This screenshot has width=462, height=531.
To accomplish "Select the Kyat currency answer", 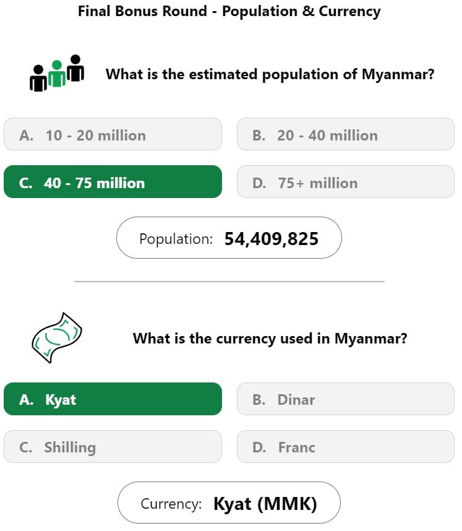I will (113, 399).
